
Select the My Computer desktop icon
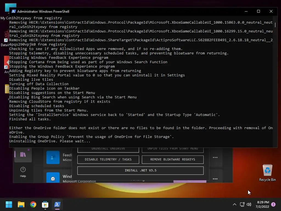[7, 11]
